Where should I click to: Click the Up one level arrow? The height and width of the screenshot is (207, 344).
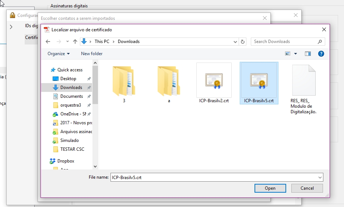click(75, 42)
